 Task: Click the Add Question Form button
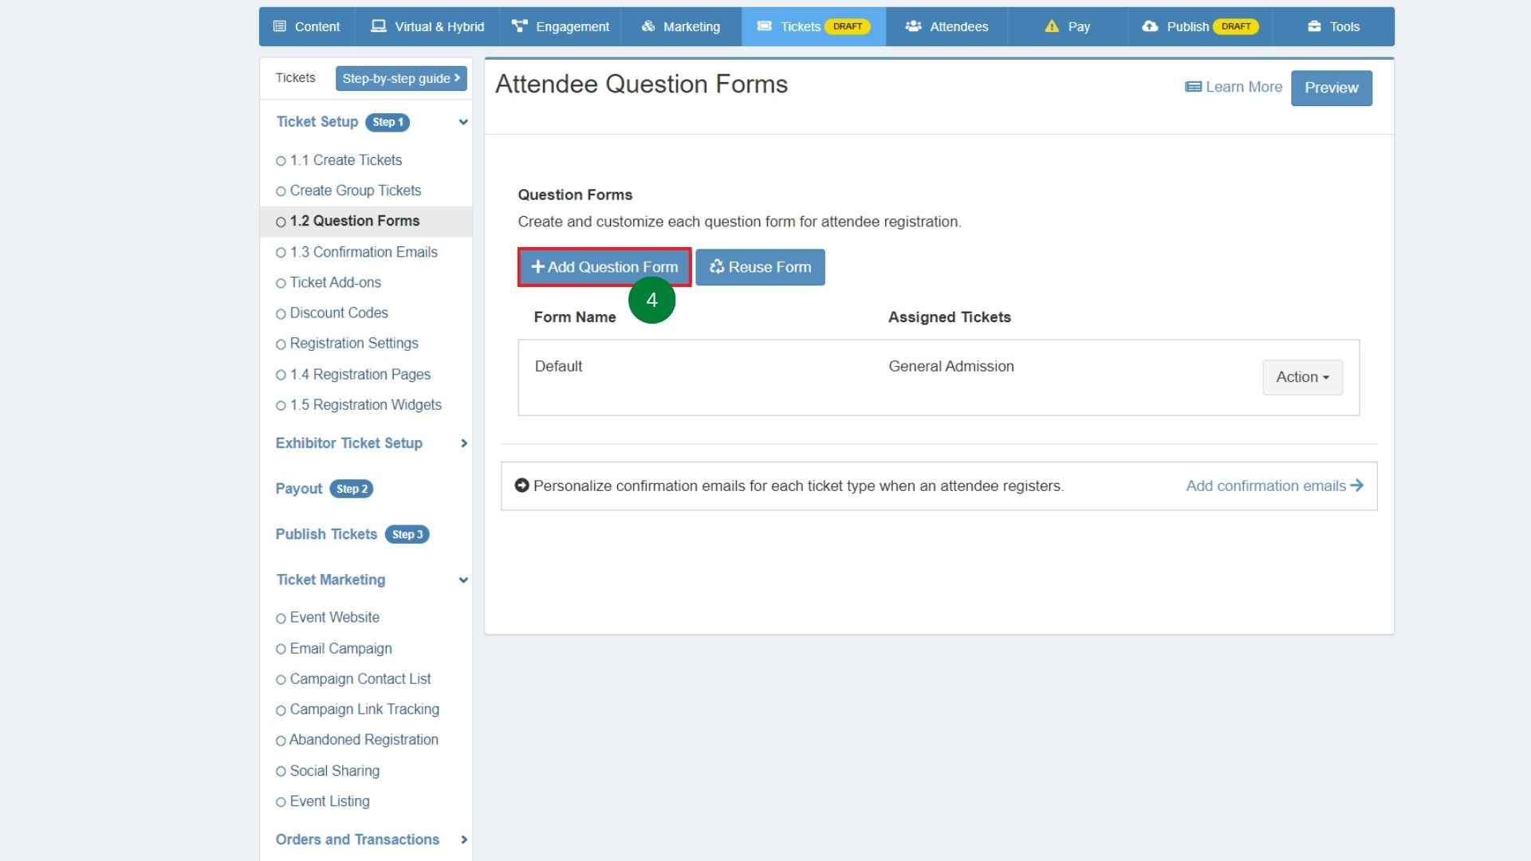pyautogui.click(x=604, y=267)
